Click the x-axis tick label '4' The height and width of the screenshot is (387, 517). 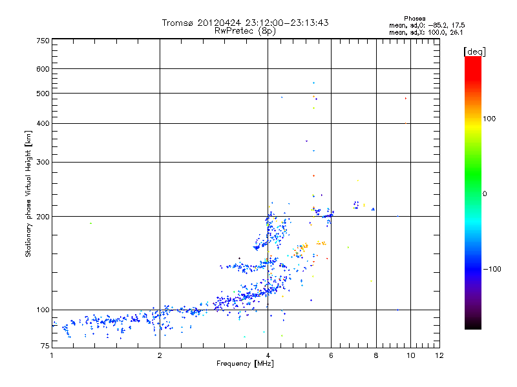268,355
